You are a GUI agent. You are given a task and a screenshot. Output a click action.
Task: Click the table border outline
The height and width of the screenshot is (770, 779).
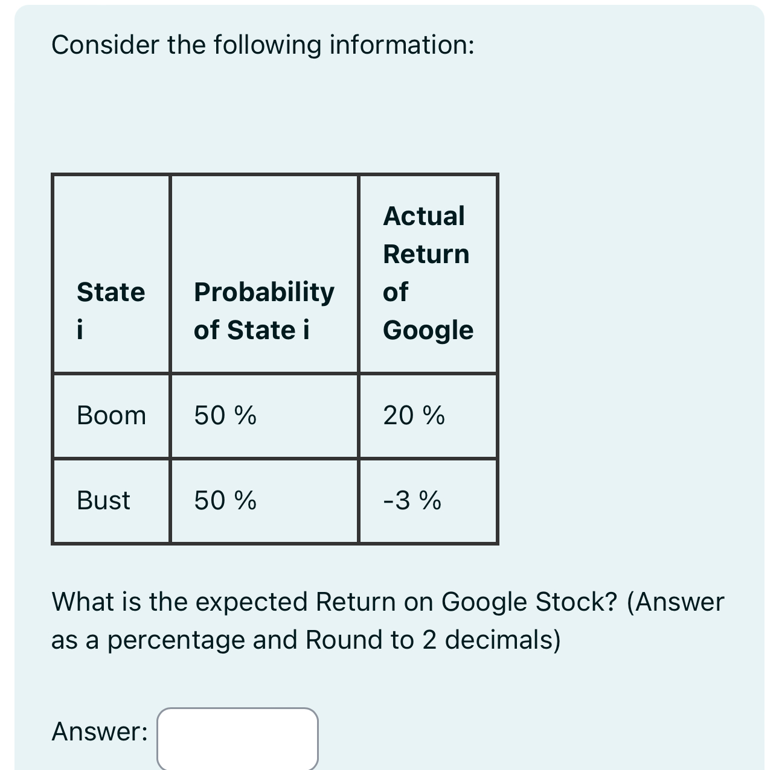pyautogui.click(x=275, y=176)
